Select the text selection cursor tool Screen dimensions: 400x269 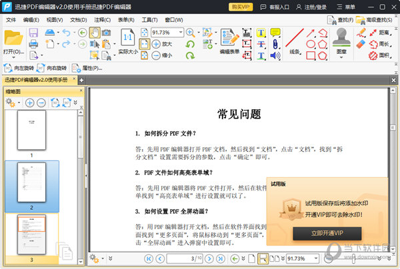click(x=95, y=44)
